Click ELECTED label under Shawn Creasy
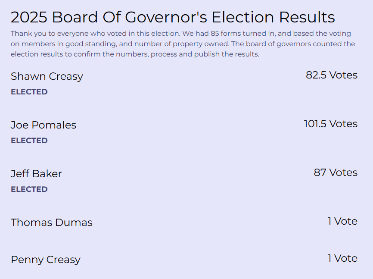 29,92
